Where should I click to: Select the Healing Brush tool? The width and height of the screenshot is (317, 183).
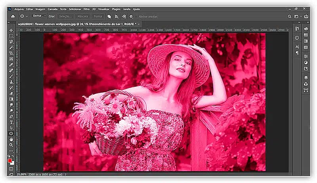point(11,71)
